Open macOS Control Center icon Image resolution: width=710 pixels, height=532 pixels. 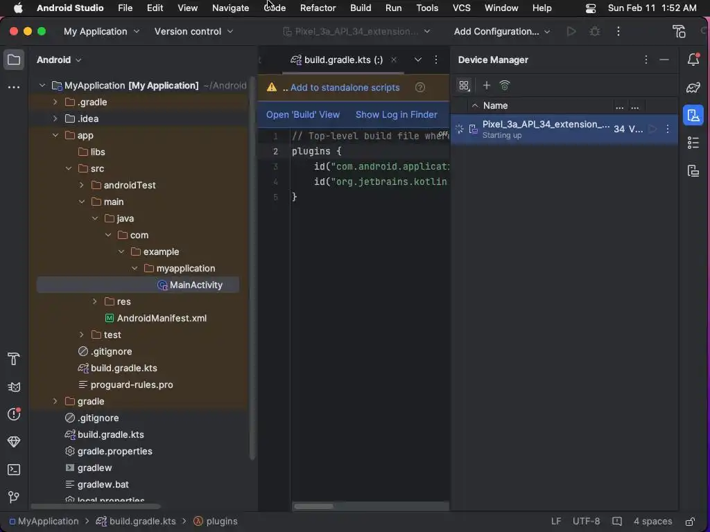tap(591, 8)
